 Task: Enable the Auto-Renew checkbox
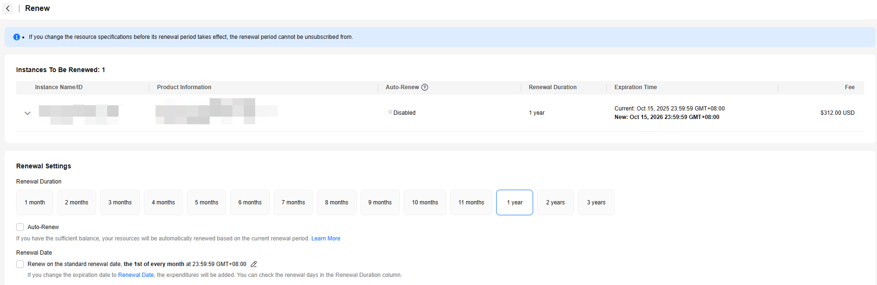[x=20, y=227]
